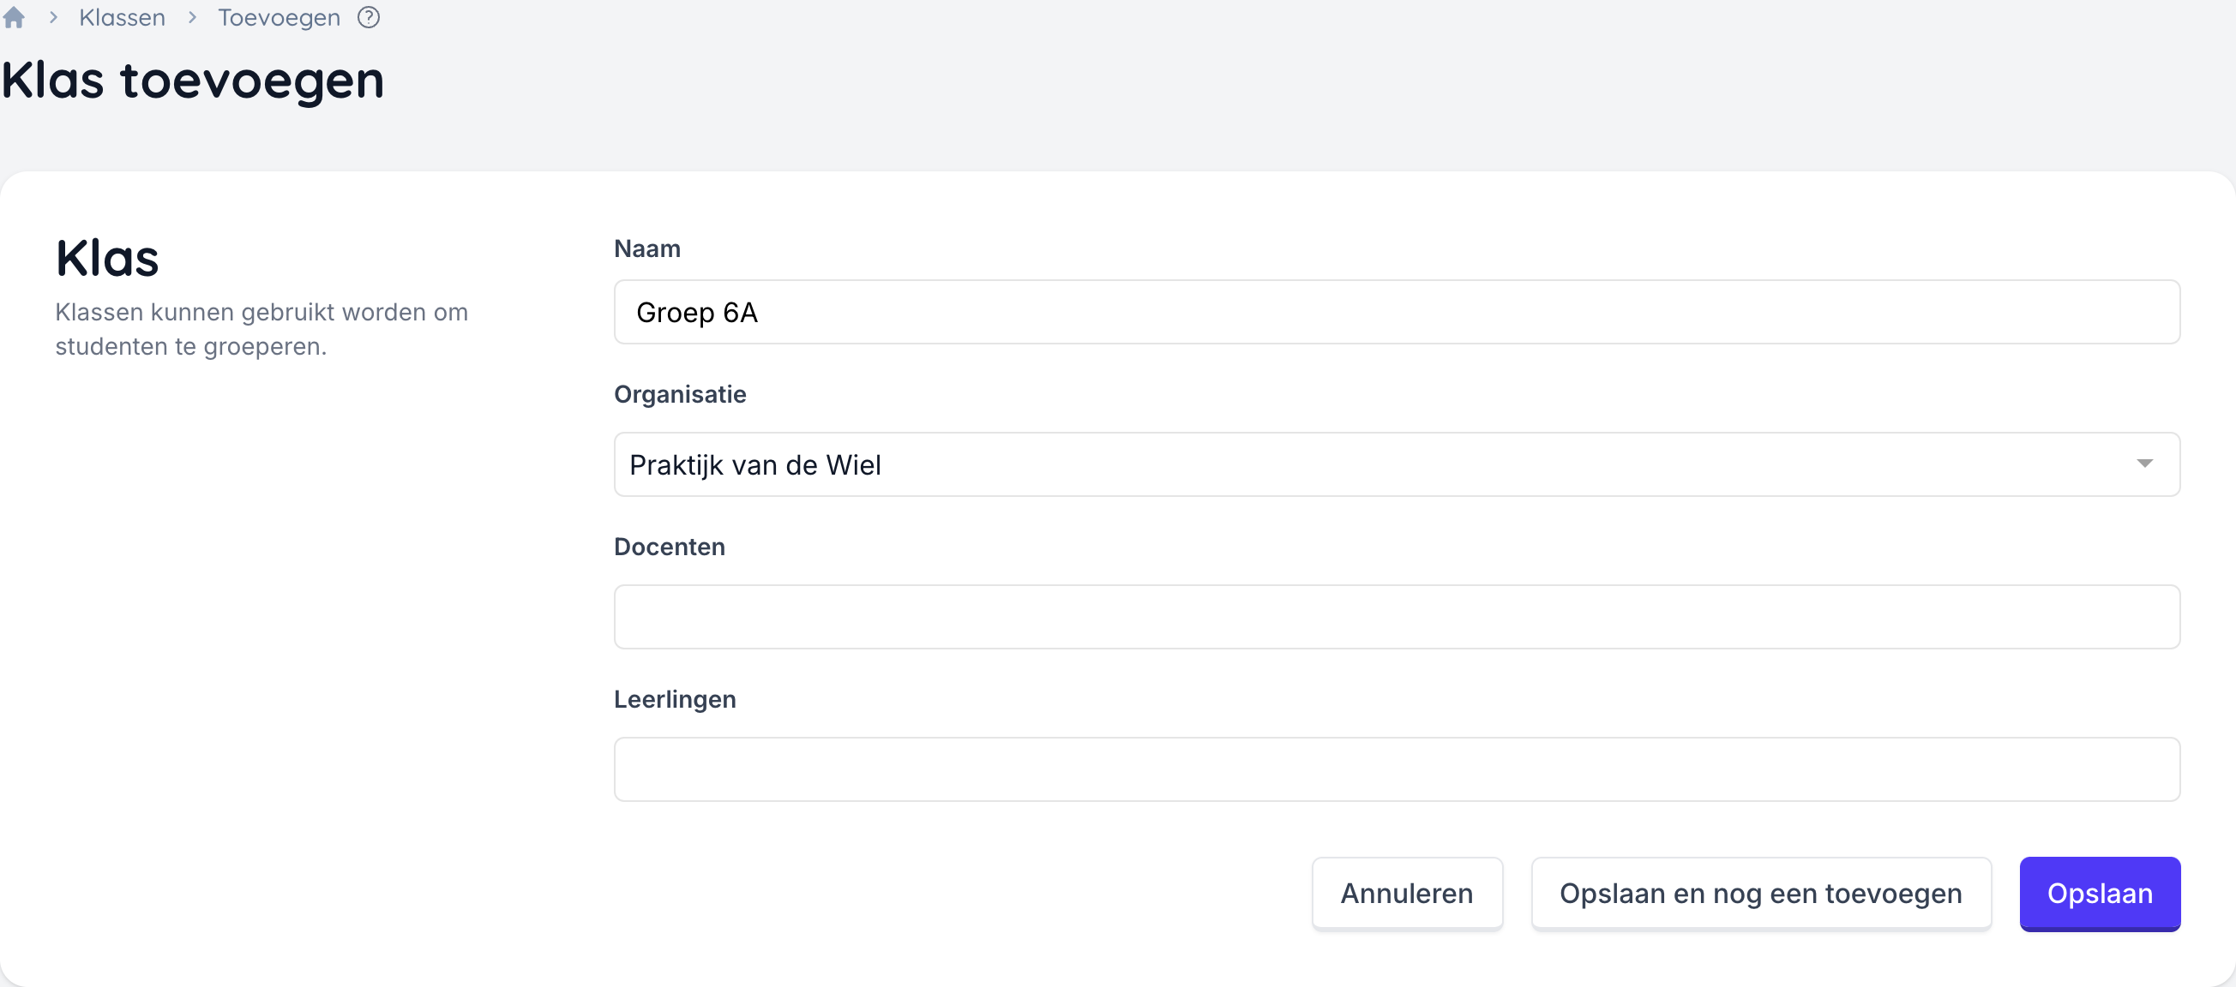Viewport: 2236px width, 987px height.
Task: Click the chevron between home and Klassen
Action: coord(53,17)
